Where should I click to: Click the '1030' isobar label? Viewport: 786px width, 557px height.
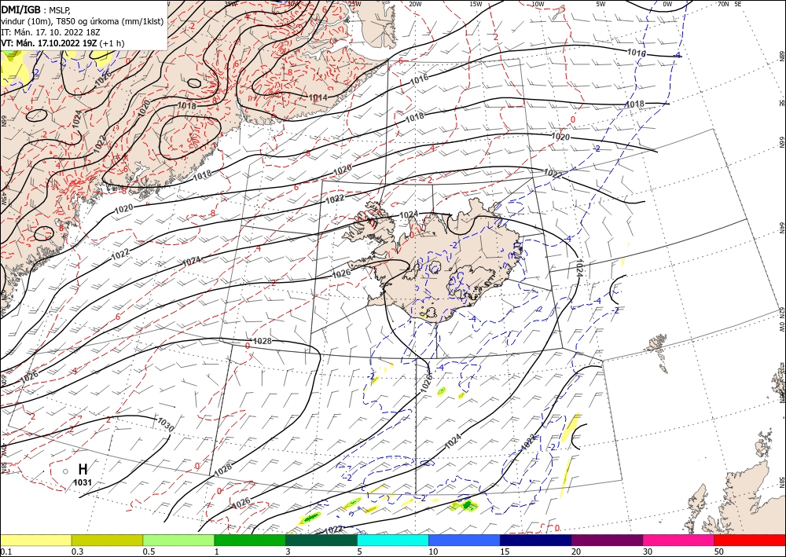click(x=165, y=425)
